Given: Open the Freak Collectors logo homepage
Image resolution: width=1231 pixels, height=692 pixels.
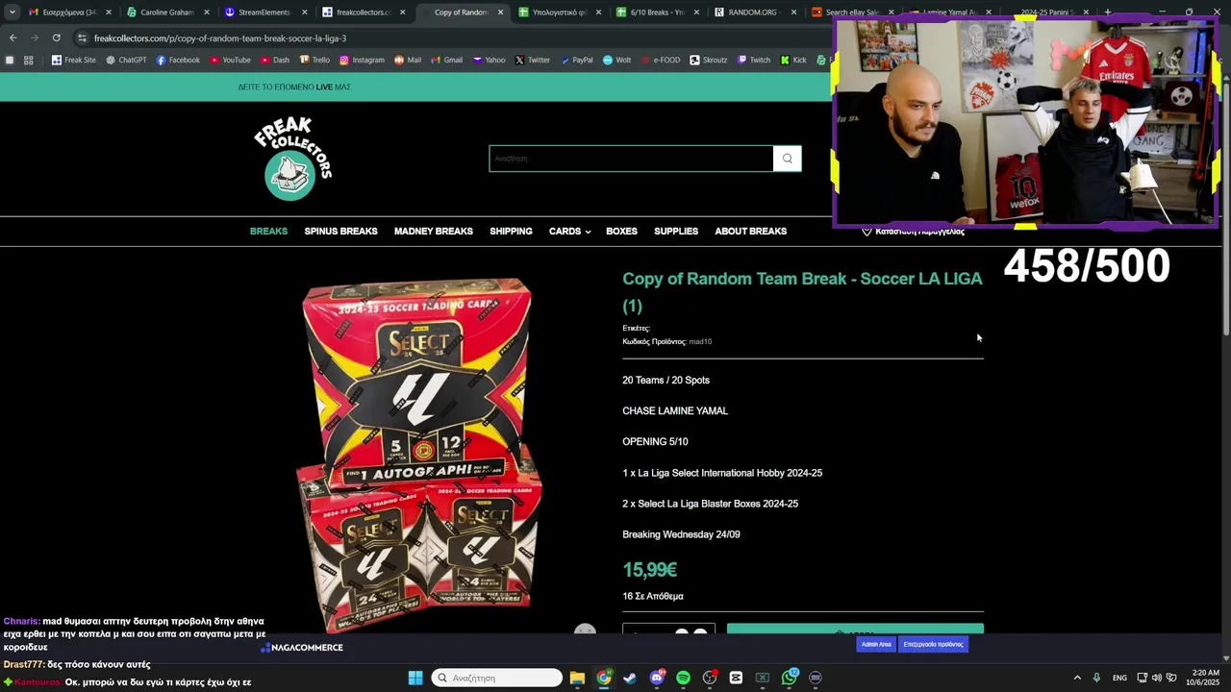Looking at the screenshot, I should (292, 159).
